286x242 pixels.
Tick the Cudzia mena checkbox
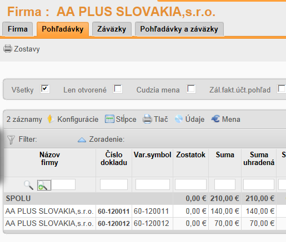coord(191,89)
